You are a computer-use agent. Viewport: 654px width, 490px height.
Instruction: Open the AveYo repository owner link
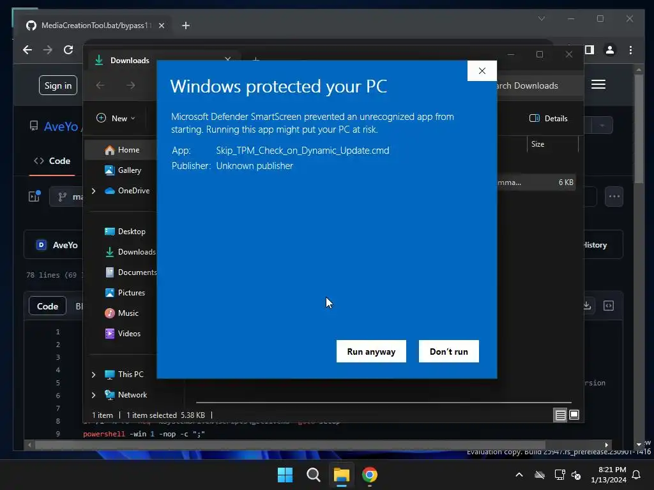tap(61, 126)
